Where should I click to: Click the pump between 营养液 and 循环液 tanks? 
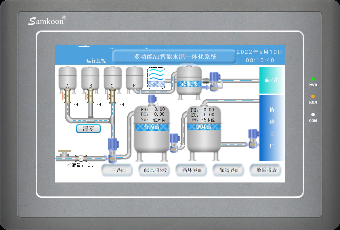pos(175,143)
